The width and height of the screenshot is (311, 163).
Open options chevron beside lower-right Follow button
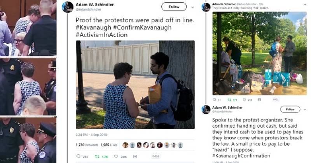pos(304,109)
